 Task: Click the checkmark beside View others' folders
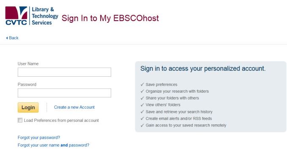click(142, 105)
